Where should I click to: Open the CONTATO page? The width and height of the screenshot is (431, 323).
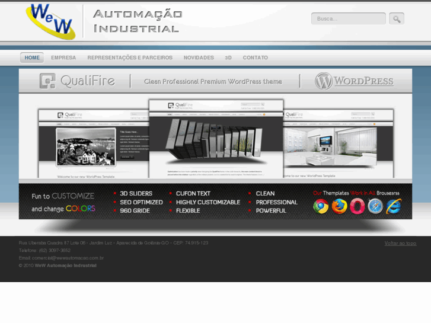tap(256, 57)
